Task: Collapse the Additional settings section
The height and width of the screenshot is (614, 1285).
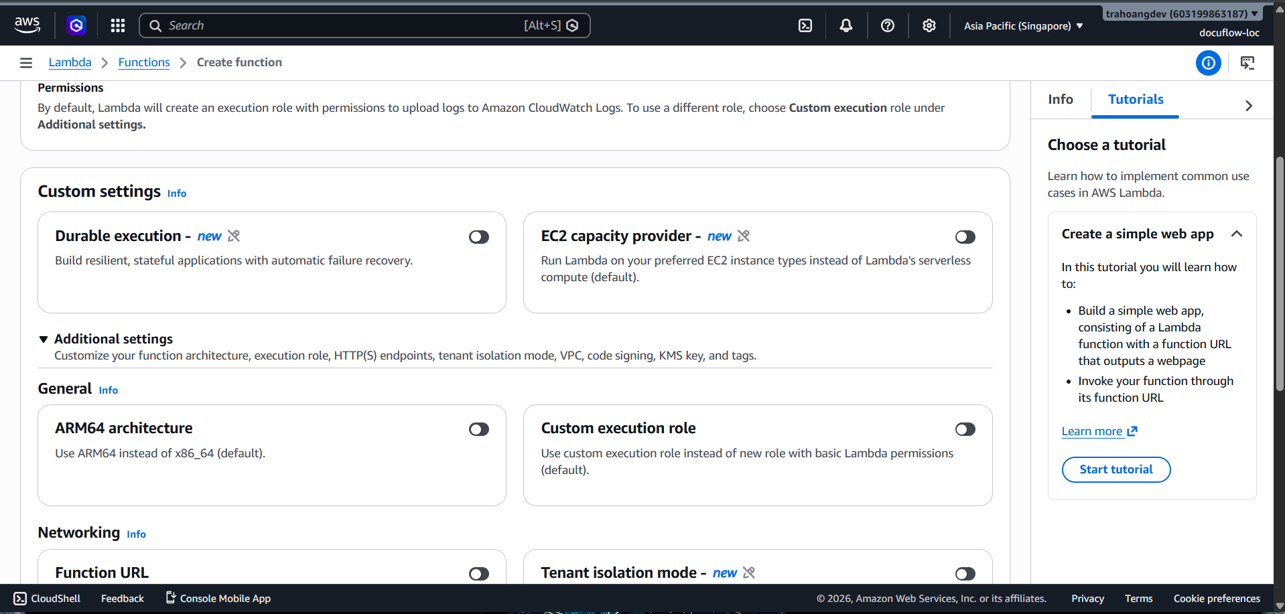Action: click(44, 339)
